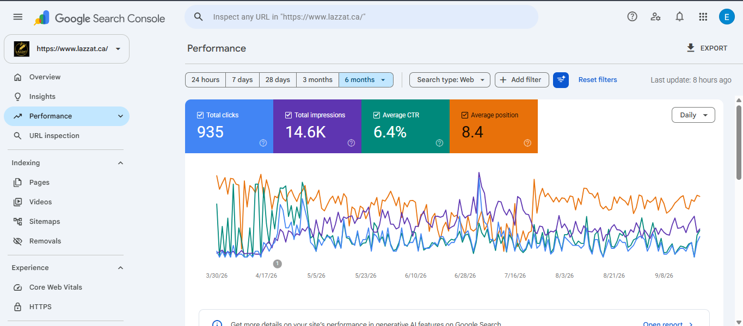
Task: Open the Core Web Vitals report
Action: 66,287
